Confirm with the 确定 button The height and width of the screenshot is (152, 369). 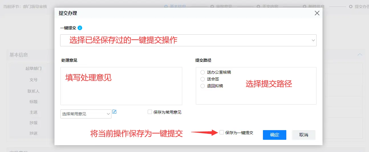coord(275,135)
